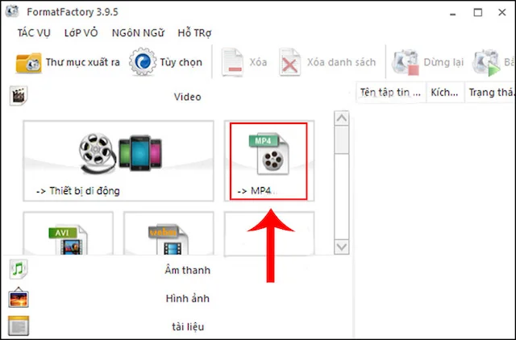Maximize the FormatFactory window
This screenshot has width=516, height=340.
[478, 13]
